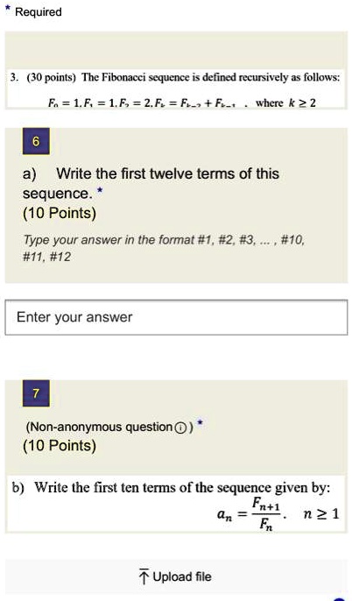
Task: Click the 'Non-anonymous question' label
Action: [x=99, y=427]
